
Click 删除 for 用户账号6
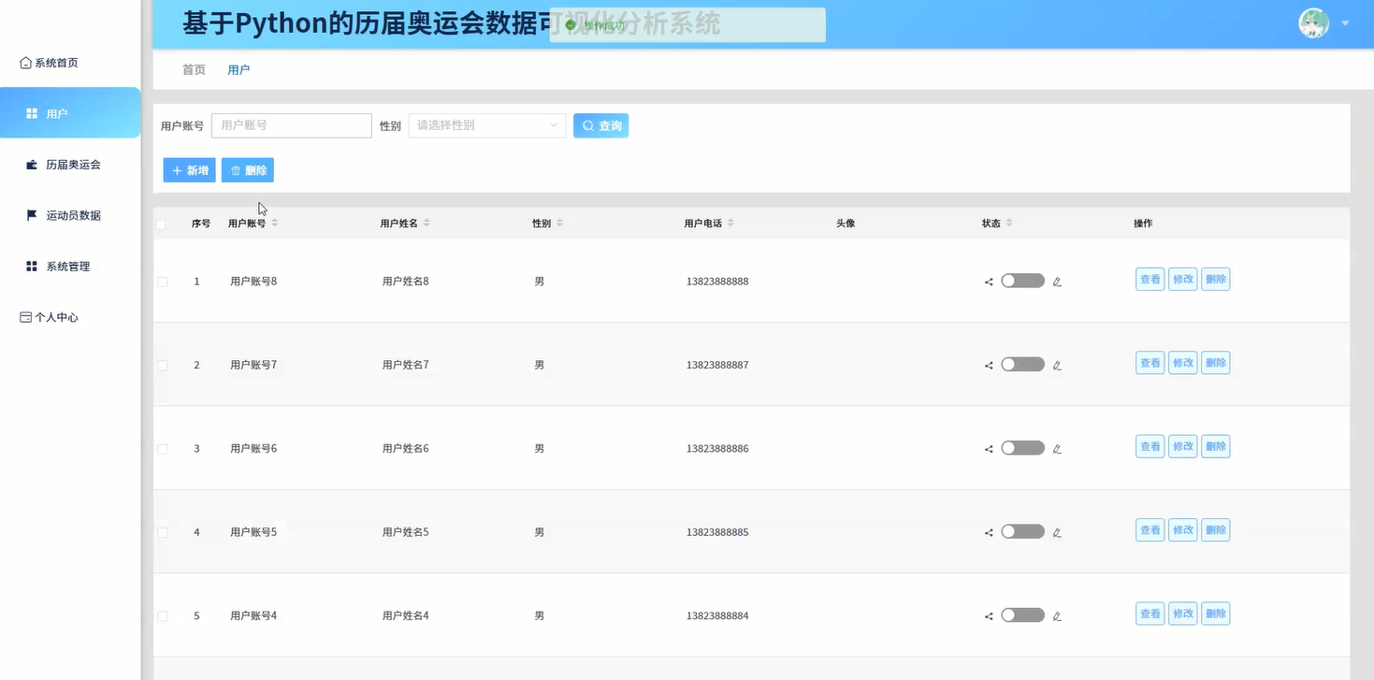point(1215,446)
